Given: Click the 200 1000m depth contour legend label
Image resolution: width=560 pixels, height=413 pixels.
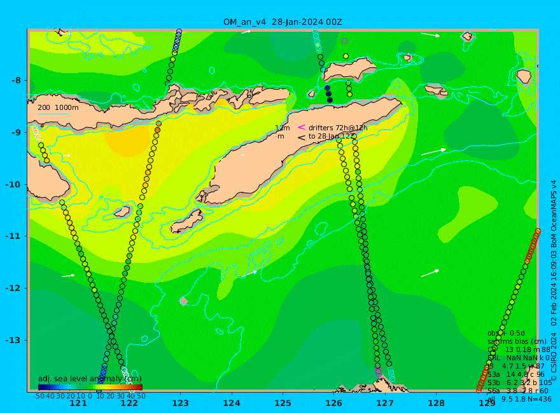Looking at the screenshot, I should tap(58, 108).
